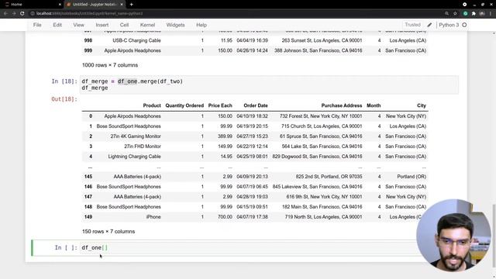The height and width of the screenshot is (279, 496).
Task: Select the Untitled - Jupyter Notebook tab
Action: pyautogui.click(x=95, y=5)
